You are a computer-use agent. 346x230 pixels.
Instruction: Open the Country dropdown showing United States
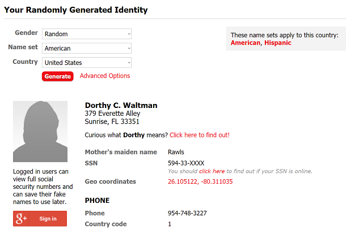pyautogui.click(x=87, y=63)
